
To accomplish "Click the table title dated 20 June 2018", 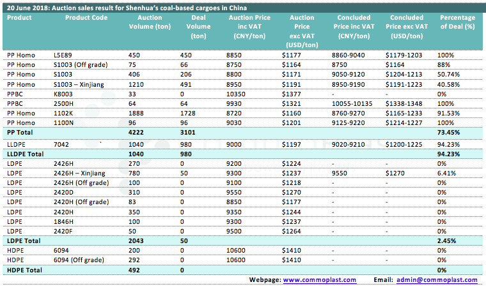I will point(115,6).
